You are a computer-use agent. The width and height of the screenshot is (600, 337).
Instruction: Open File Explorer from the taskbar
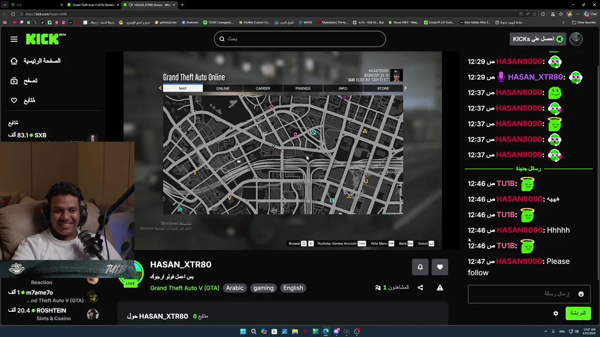(295, 331)
